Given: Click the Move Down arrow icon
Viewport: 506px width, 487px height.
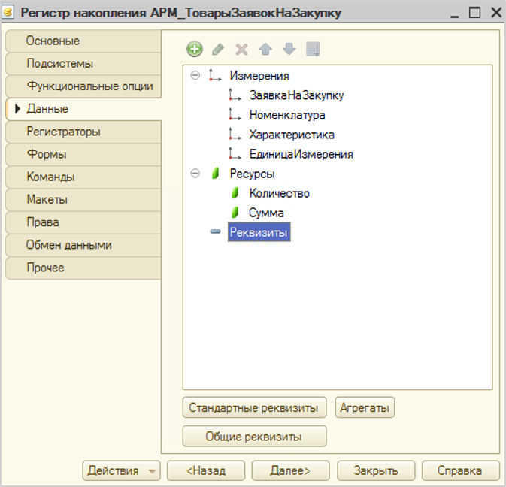Looking at the screenshot, I should [289, 50].
